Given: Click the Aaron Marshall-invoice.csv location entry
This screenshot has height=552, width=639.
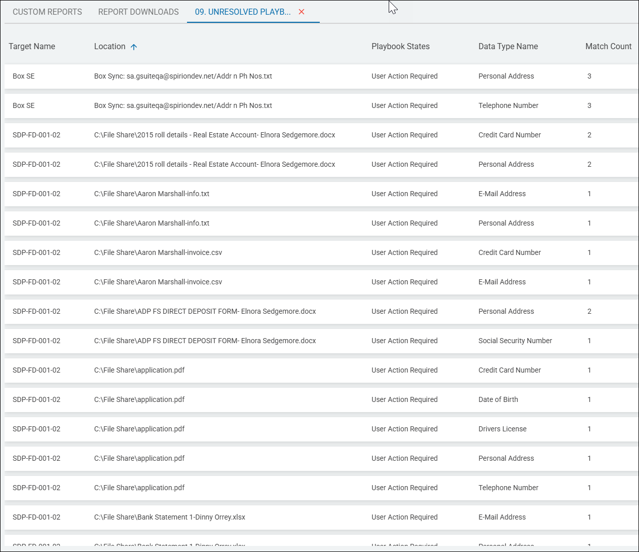Looking at the screenshot, I should pos(157,252).
